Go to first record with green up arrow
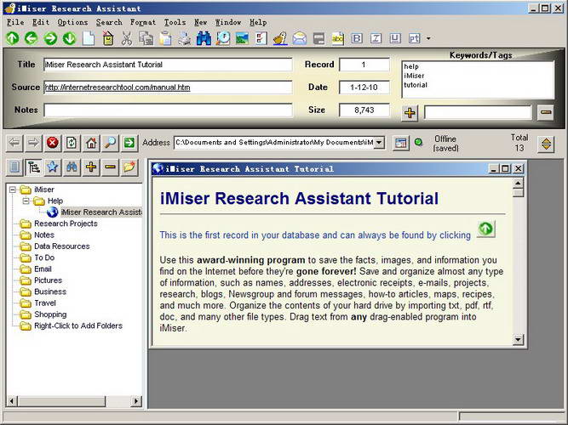568x425 pixels. (x=13, y=38)
